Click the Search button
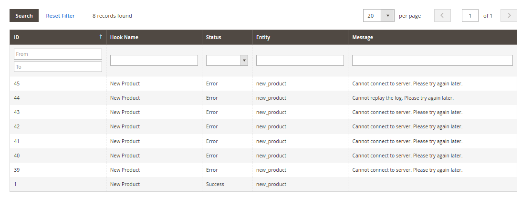The image size is (532, 208). pyautogui.click(x=24, y=16)
